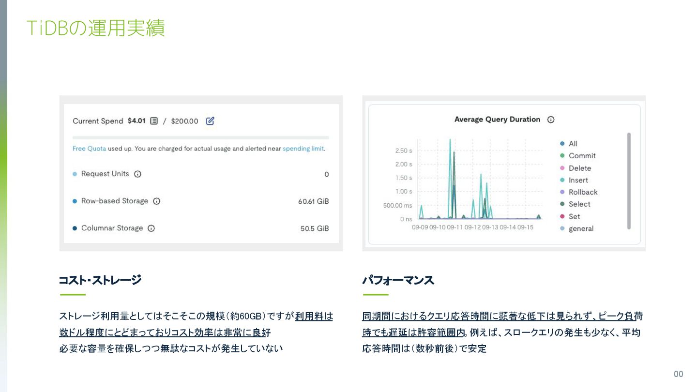Click the パフォーマンス heading
The image size is (697, 392).
coord(398,280)
